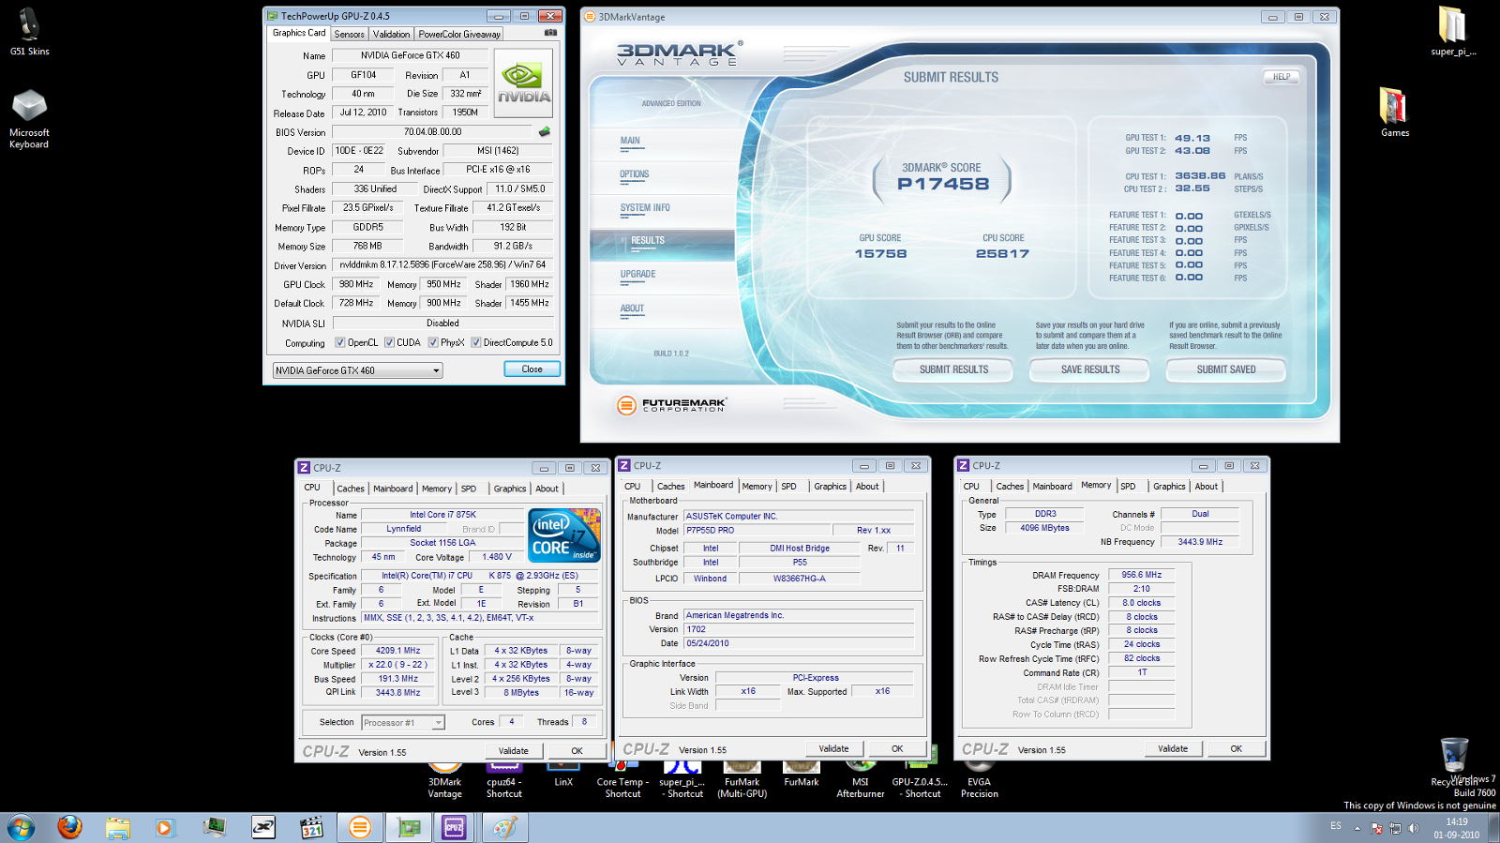Viewport: 1500px width, 843px height.
Task: Open Windows Media Player from the taskbar
Action: coord(165,827)
